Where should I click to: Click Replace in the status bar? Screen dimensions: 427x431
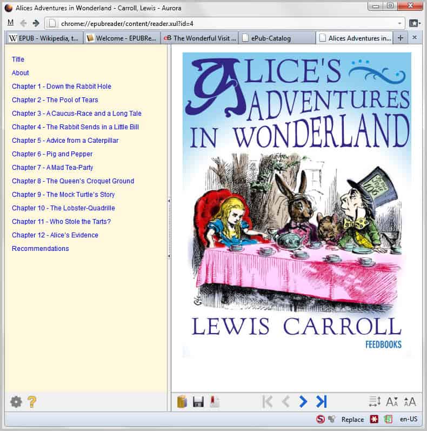point(352,420)
